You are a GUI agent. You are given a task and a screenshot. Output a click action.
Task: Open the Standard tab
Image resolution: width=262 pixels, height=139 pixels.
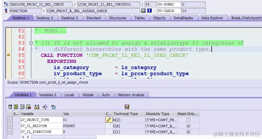[93, 18]
